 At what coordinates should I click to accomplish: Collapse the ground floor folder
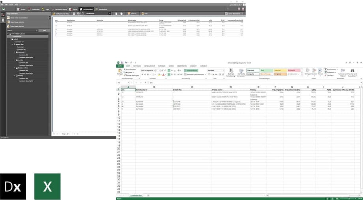pos(13,45)
